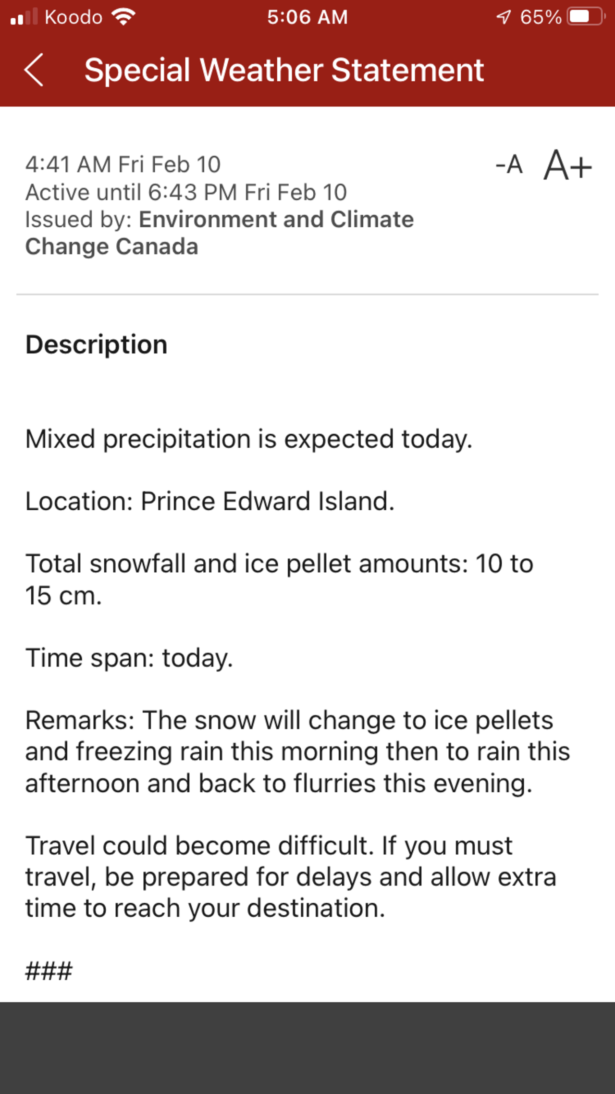Decrease text size with -A

(509, 165)
